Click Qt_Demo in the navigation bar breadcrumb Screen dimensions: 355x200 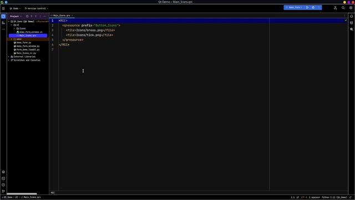[8, 197]
